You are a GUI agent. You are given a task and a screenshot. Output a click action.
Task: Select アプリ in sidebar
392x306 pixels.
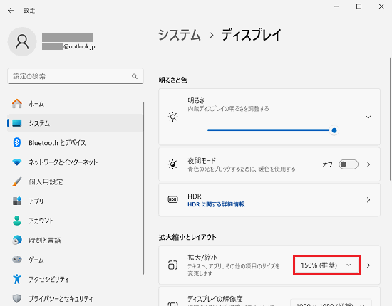[x=75, y=201]
